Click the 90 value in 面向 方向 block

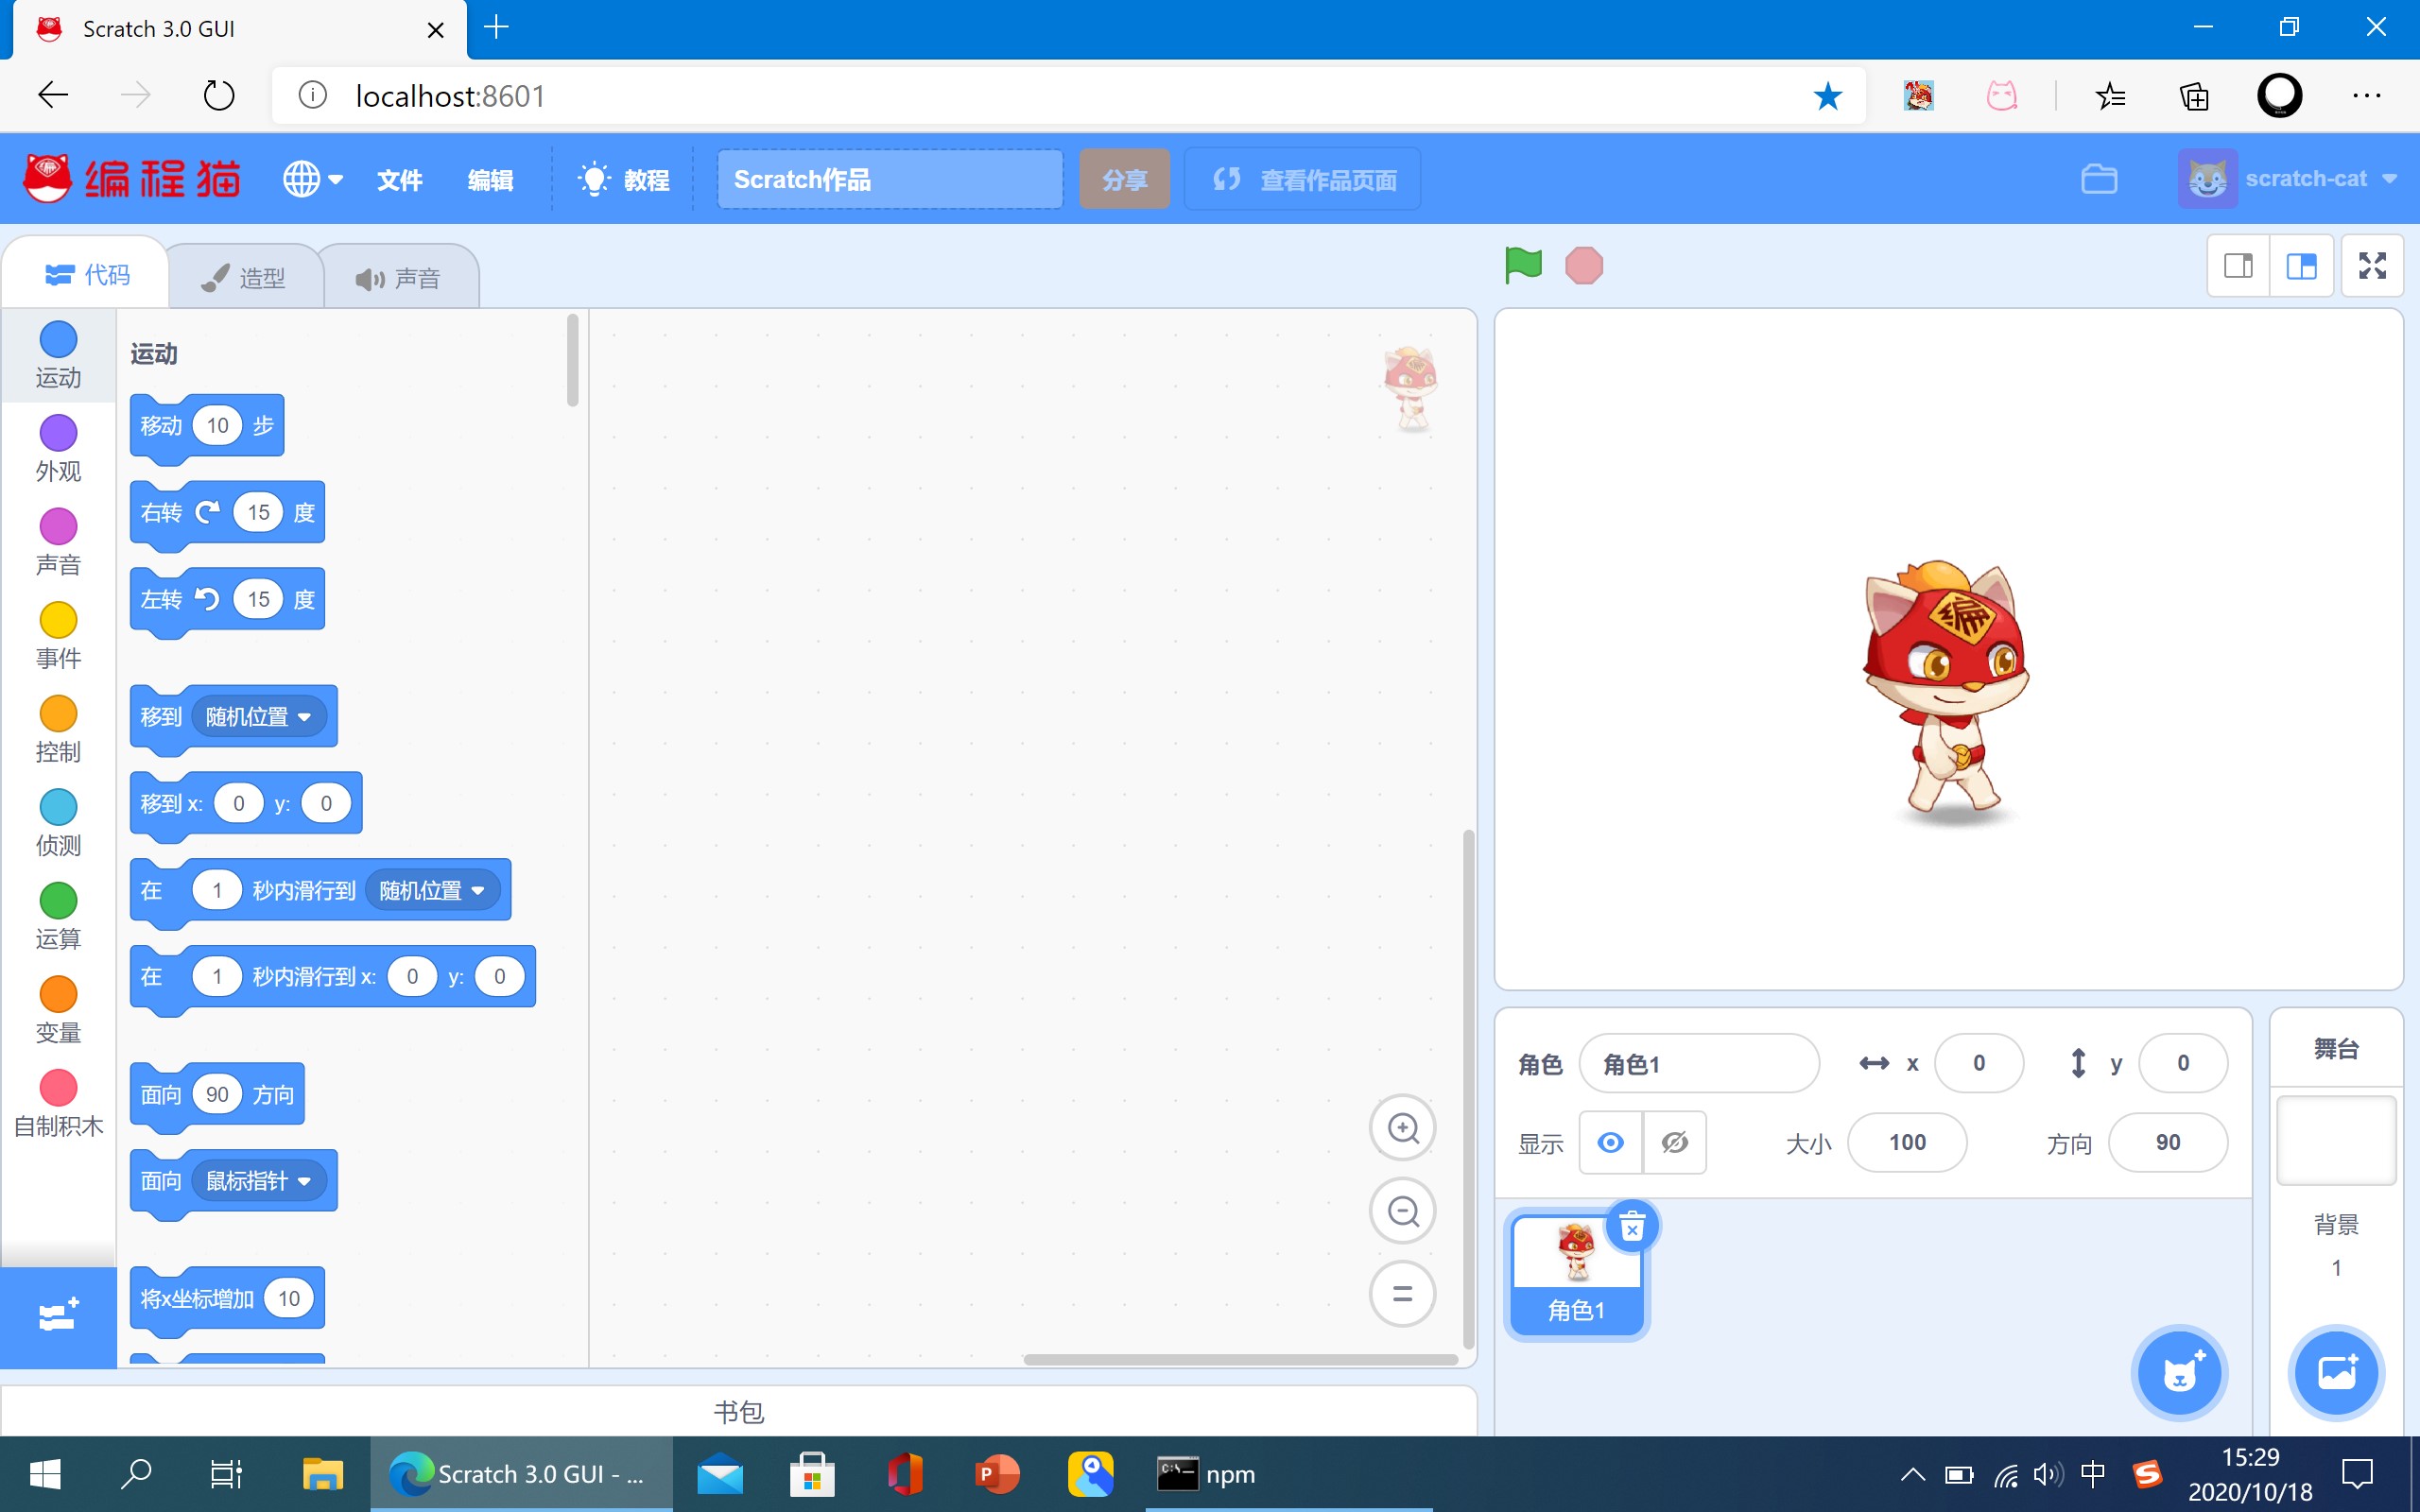click(217, 1094)
